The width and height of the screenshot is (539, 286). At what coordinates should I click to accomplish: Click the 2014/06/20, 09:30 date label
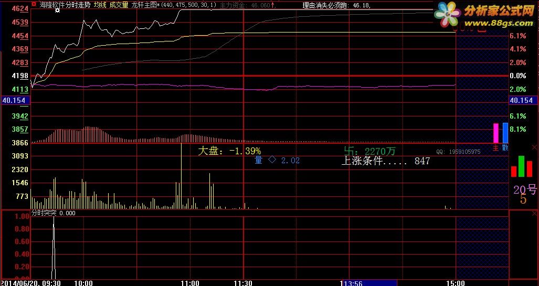[30, 283]
